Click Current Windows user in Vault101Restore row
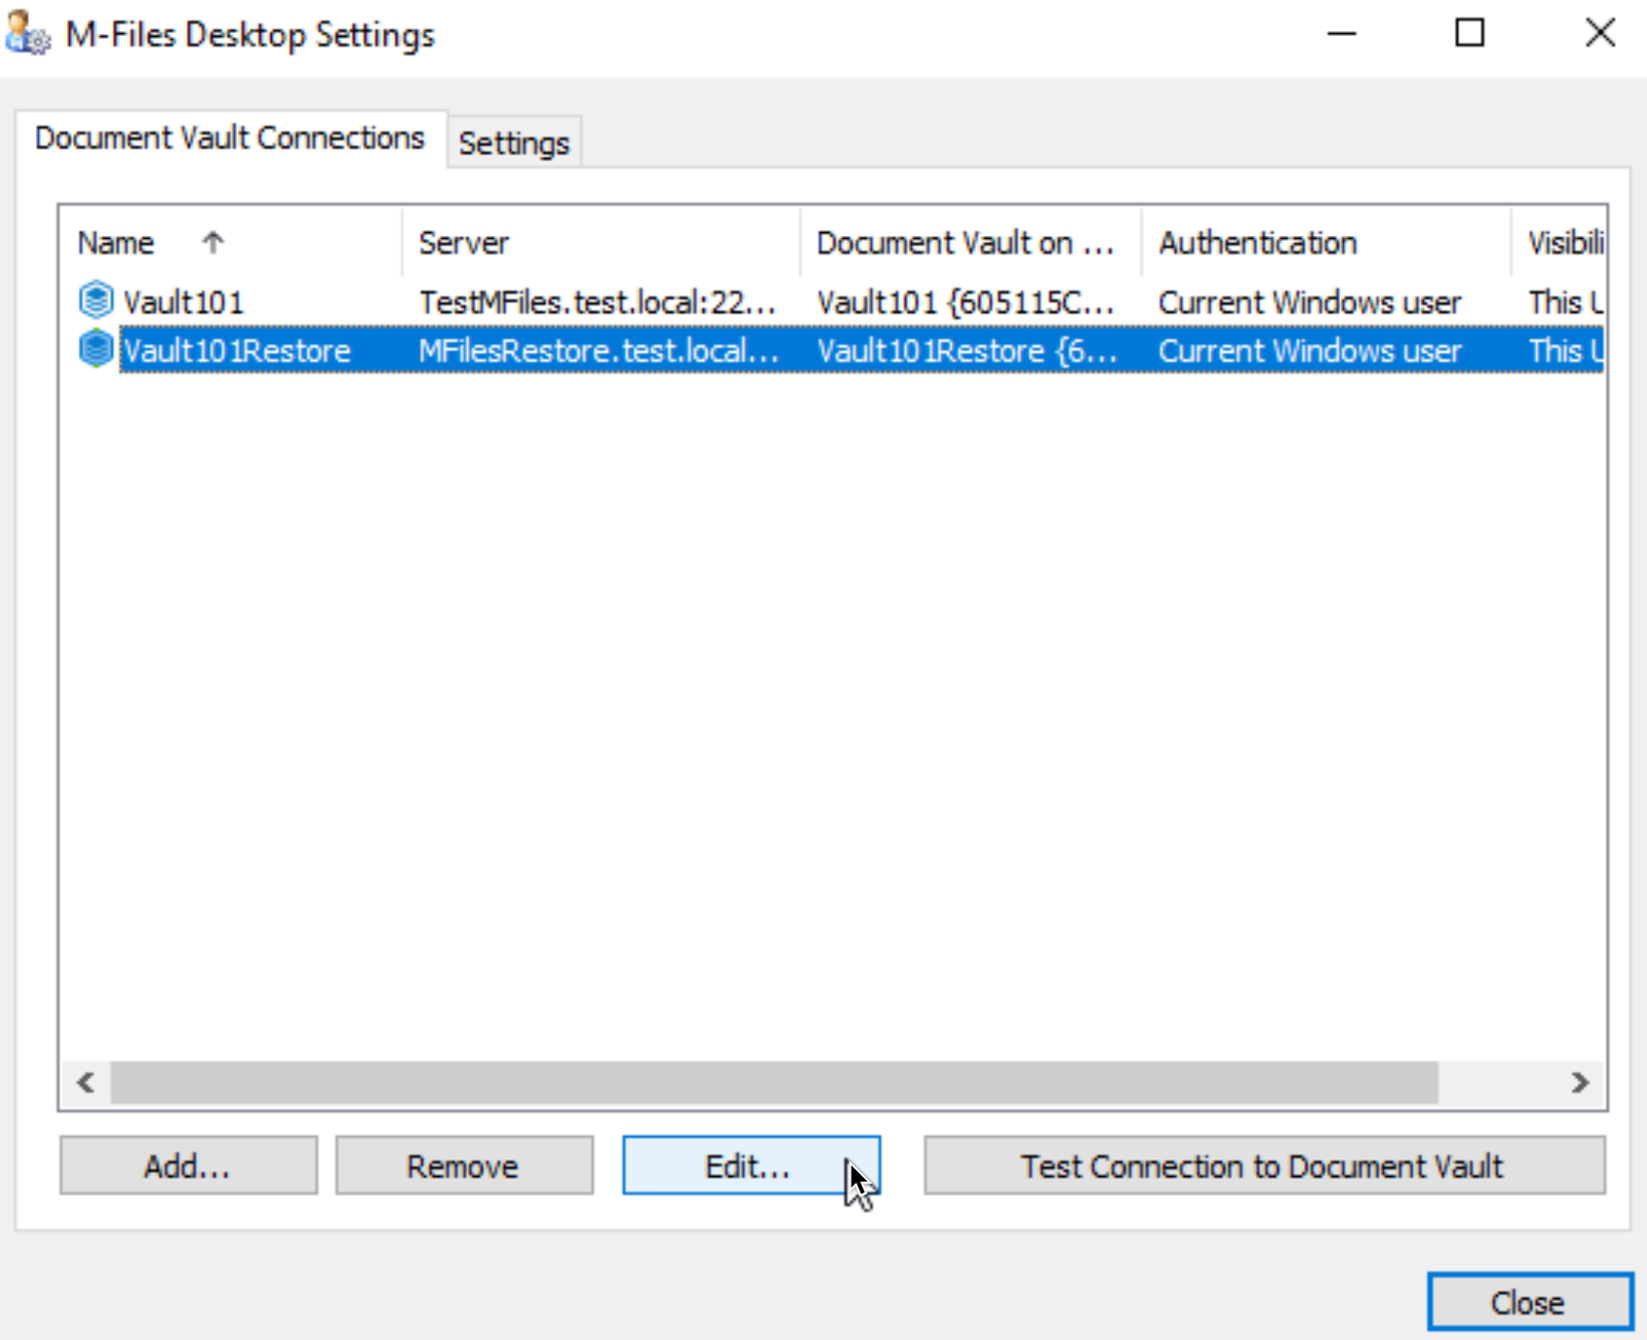Screen dimensions: 1647x1340 (1310, 351)
